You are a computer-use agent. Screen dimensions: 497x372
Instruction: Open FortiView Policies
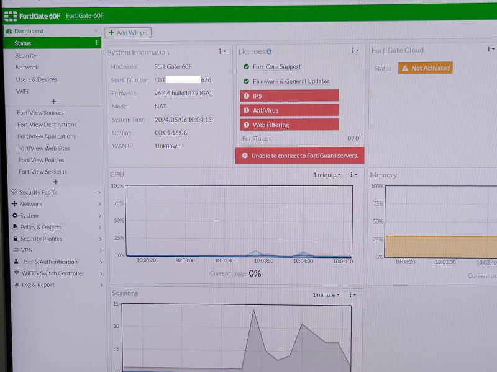pyautogui.click(x=41, y=160)
